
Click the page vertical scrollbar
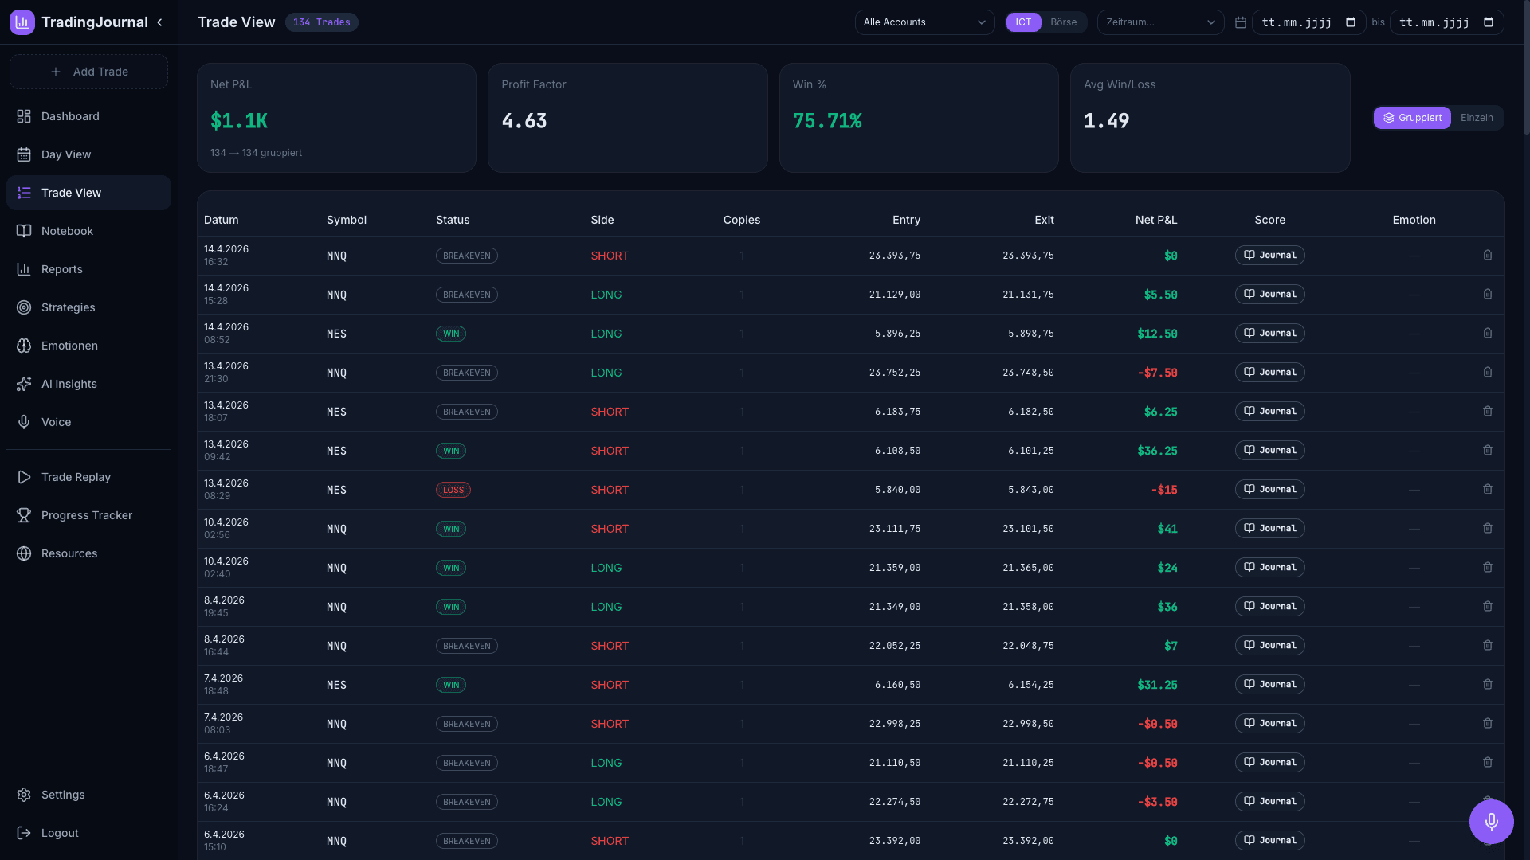(x=1526, y=68)
